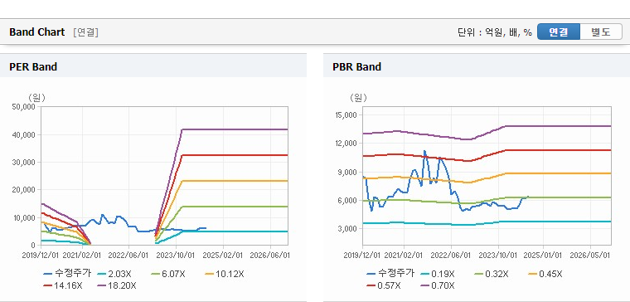Toggle 2.03X series in PER Band legend
The height and width of the screenshot is (302, 630).
click(114, 274)
